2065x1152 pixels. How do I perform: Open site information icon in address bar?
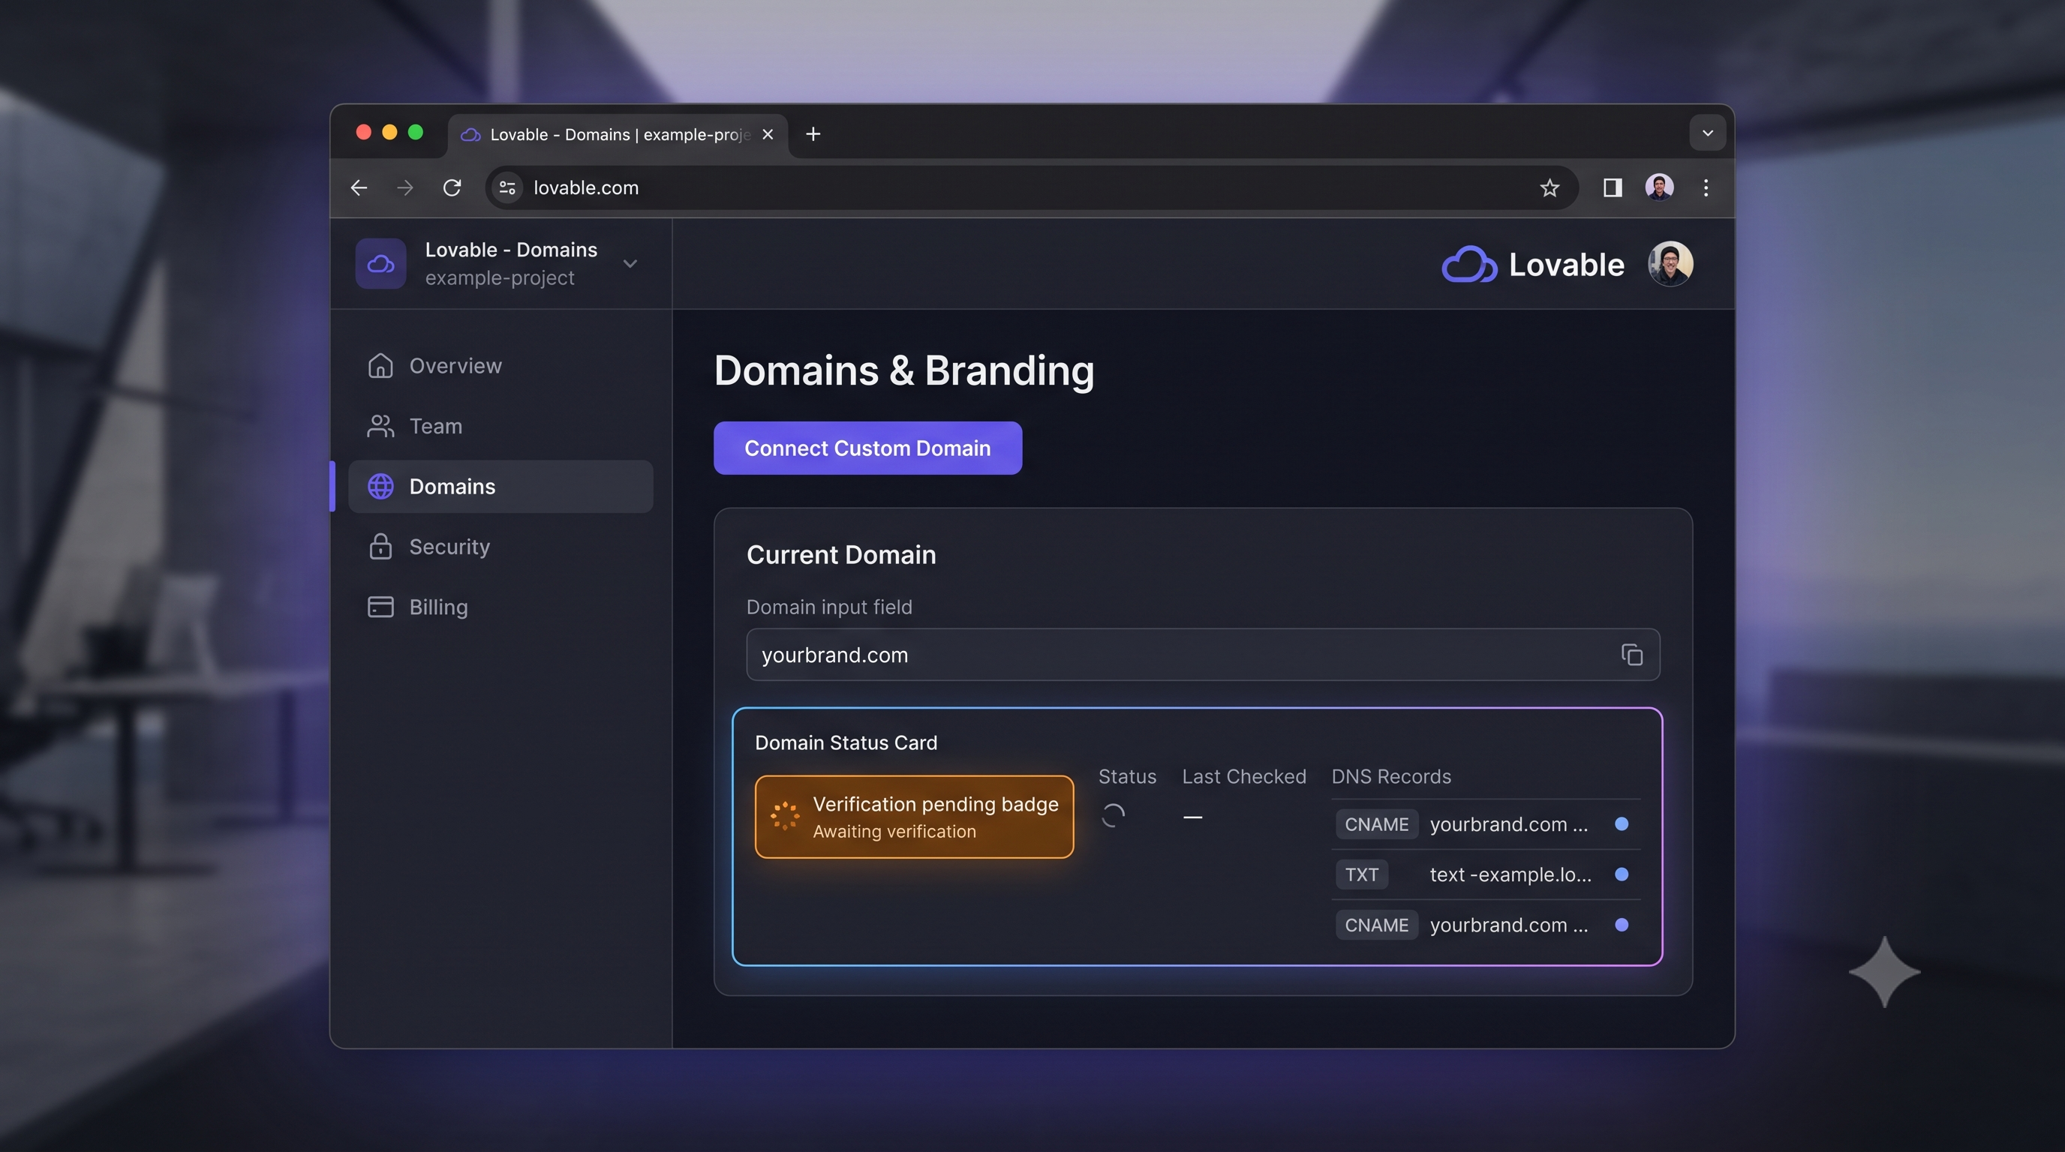coord(507,187)
